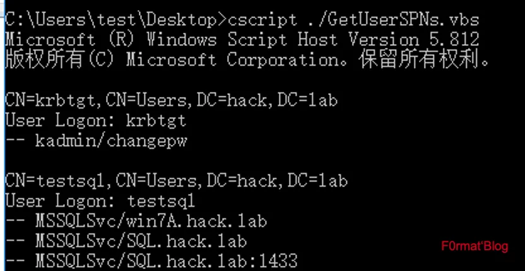The image size is (525, 271).
Task: Click the F0rmat'Blog watermark
Action: (475, 246)
